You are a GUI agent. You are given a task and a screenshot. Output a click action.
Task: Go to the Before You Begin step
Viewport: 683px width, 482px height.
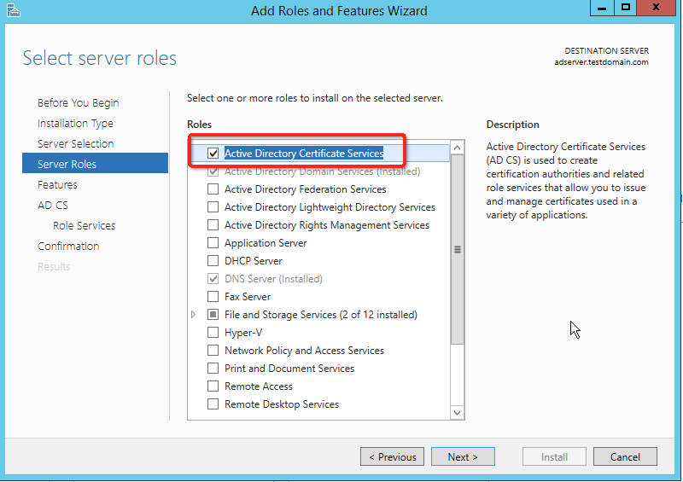tap(78, 102)
